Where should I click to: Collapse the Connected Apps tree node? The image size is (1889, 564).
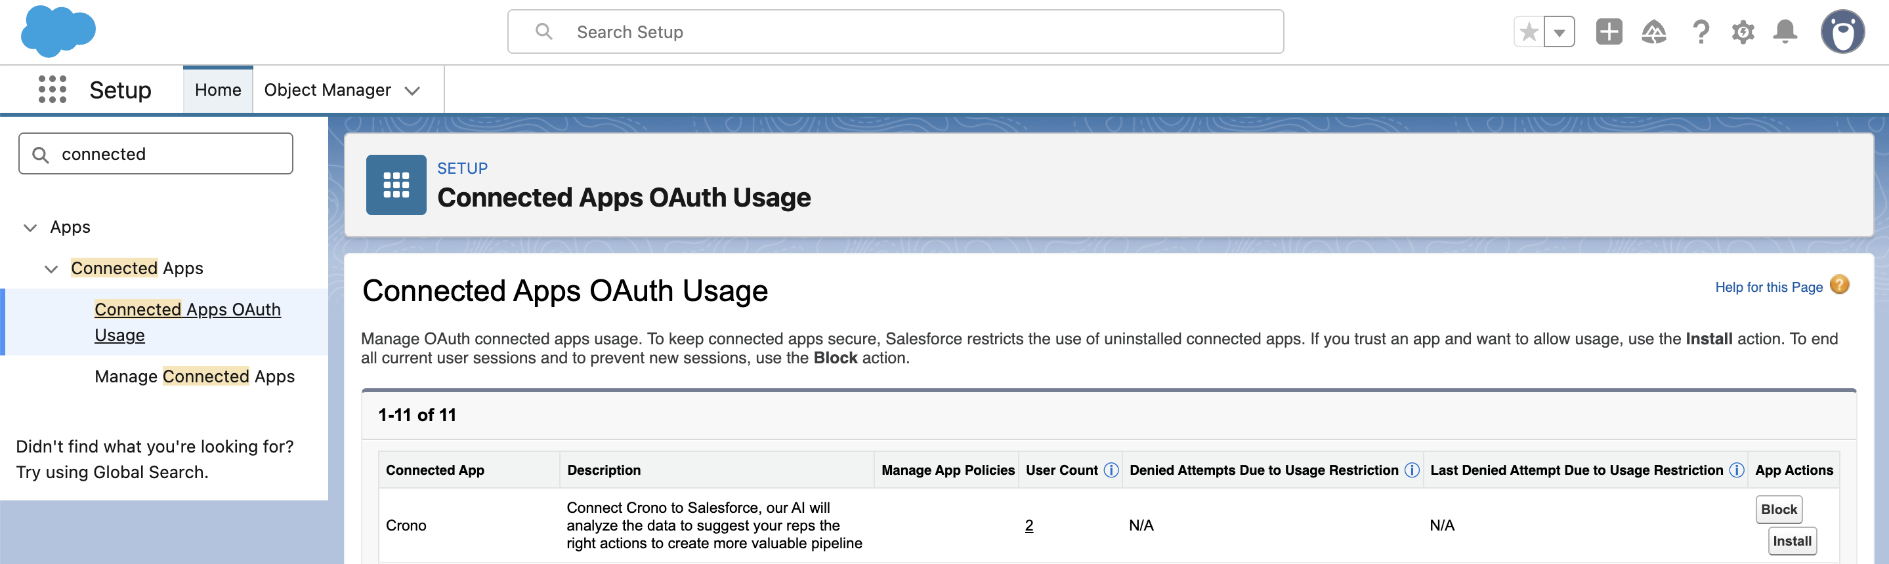pos(51,269)
